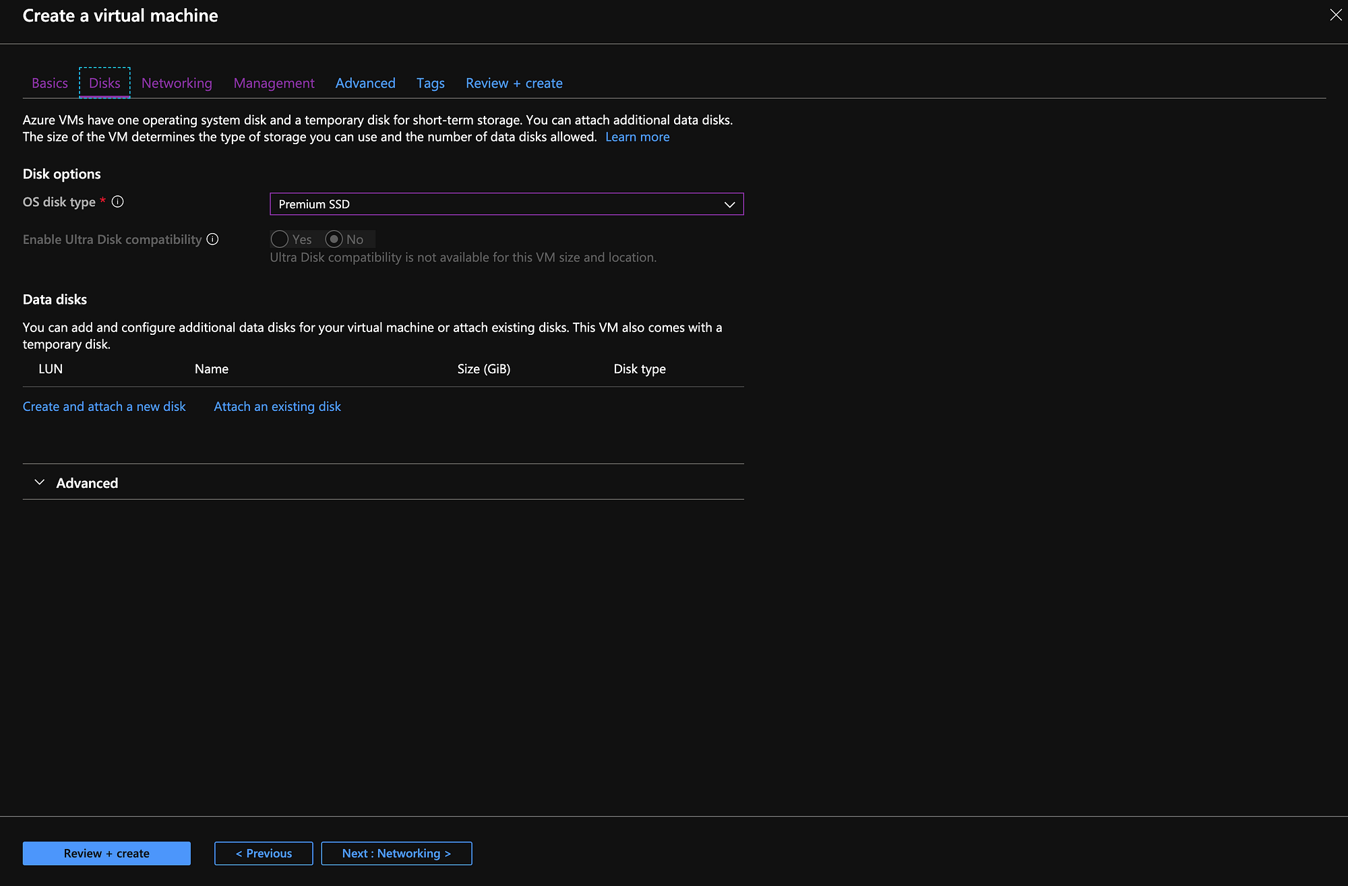The width and height of the screenshot is (1348, 886).
Task: Click Create and attach a new disk
Action: tap(104, 406)
